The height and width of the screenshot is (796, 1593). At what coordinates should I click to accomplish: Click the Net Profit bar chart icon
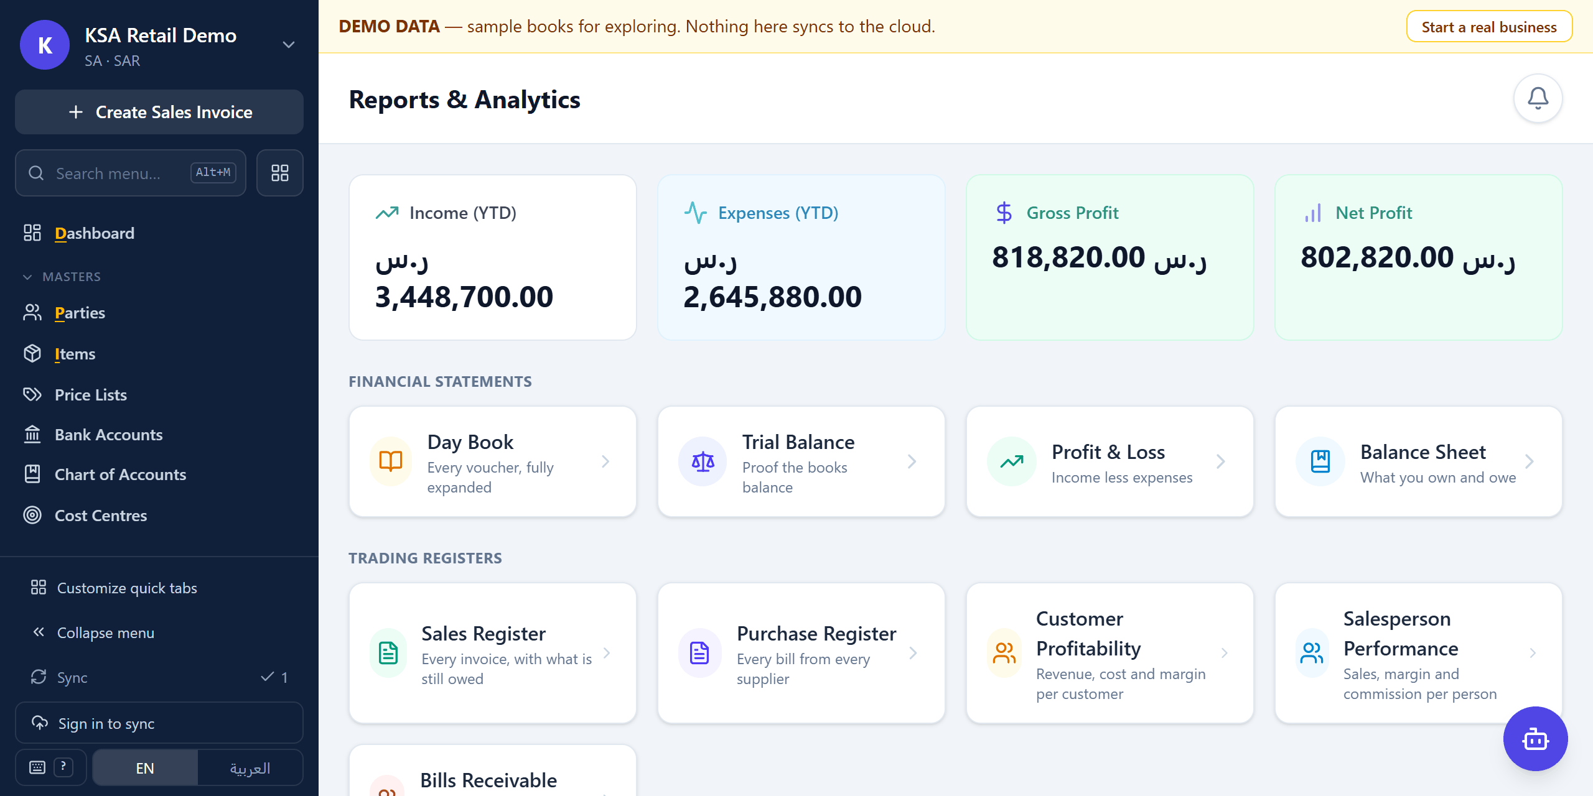point(1313,213)
